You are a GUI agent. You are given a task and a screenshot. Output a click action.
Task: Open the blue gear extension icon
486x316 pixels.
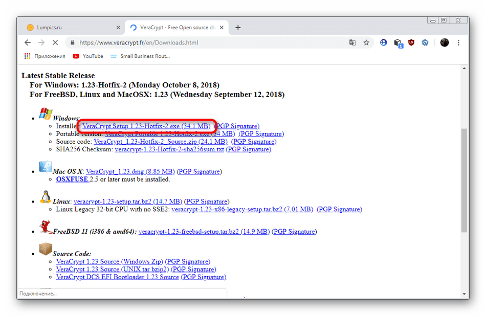[425, 43]
